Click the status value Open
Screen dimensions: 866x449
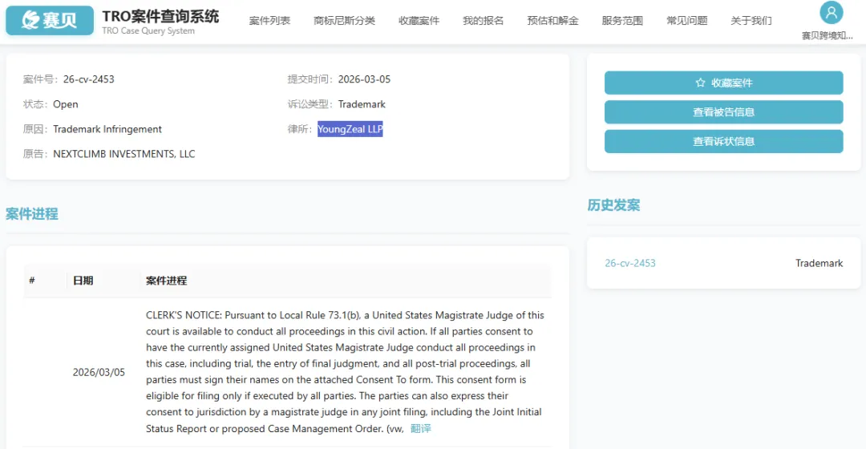click(x=66, y=103)
